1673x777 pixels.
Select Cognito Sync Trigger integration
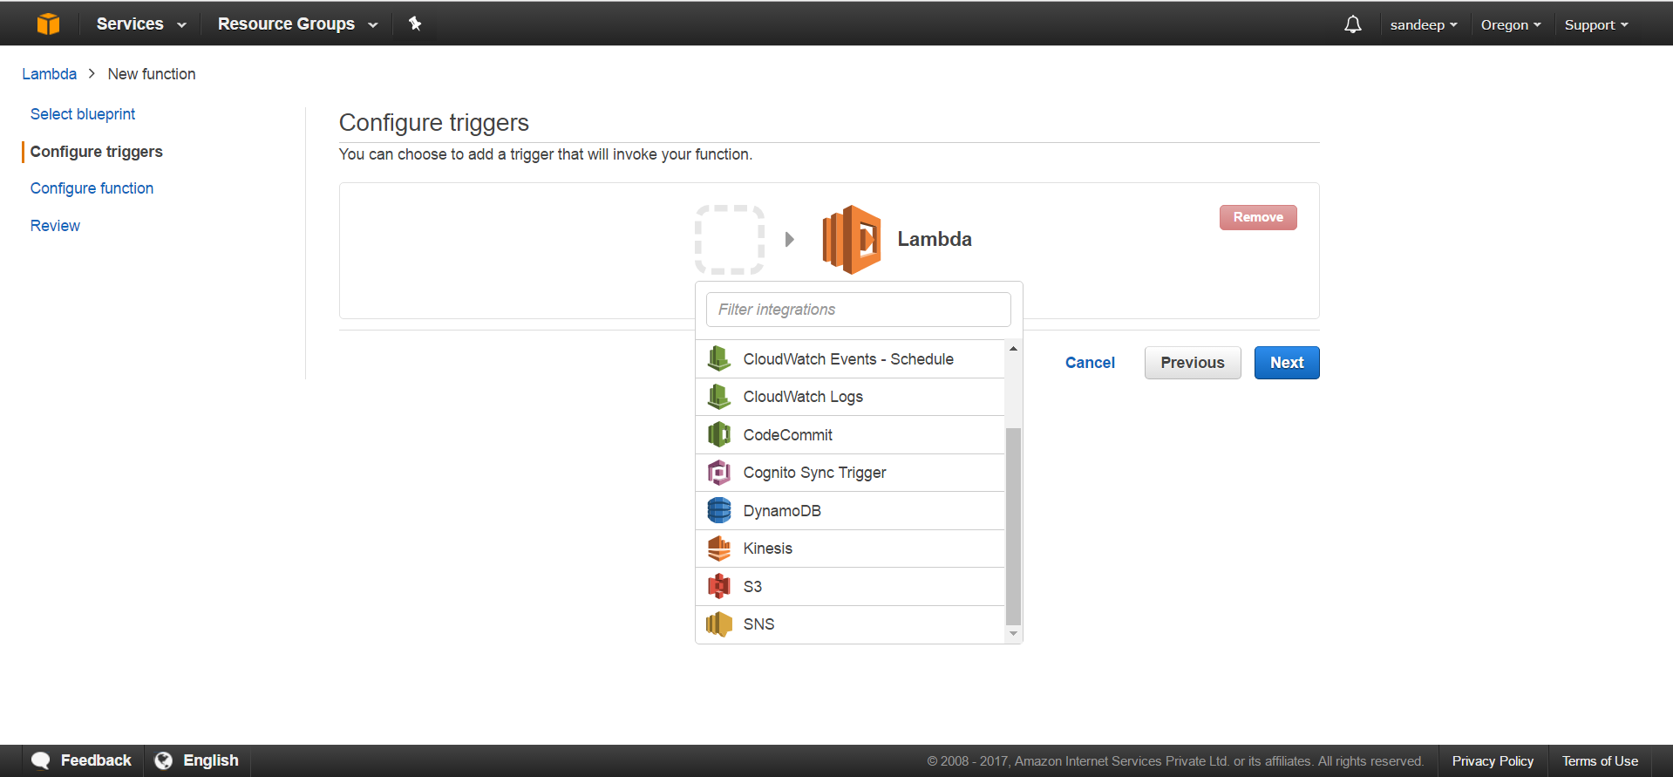pyautogui.click(x=850, y=473)
